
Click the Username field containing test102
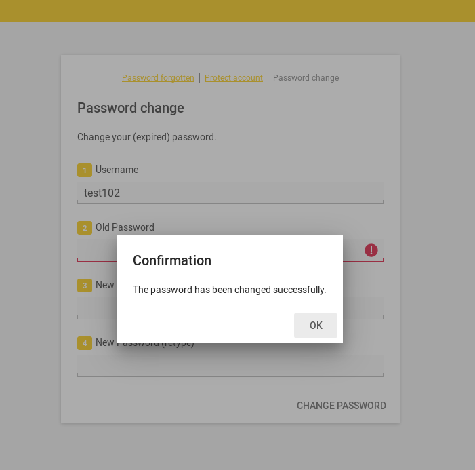pos(230,193)
